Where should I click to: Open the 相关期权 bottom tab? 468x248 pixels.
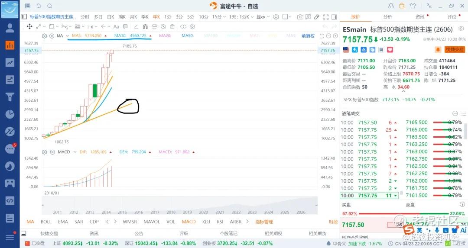(273, 234)
